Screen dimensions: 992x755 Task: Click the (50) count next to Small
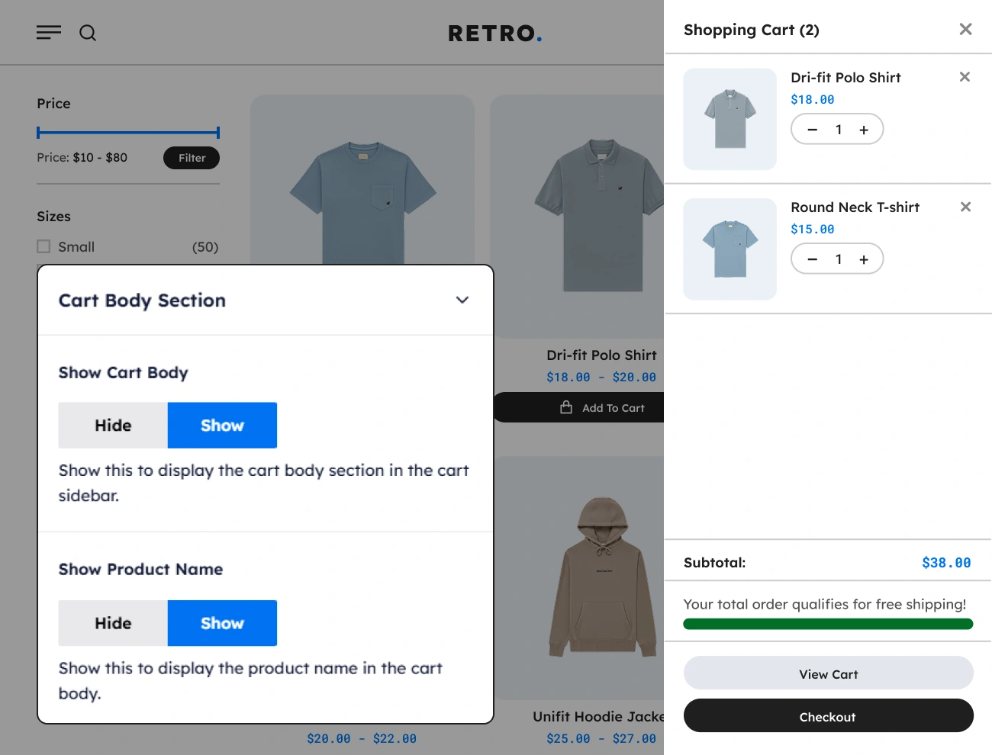[x=205, y=247]
